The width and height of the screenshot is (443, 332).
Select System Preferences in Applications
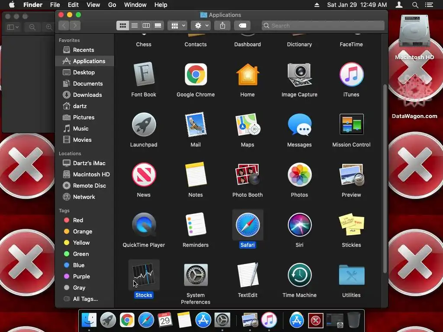click(196, 275)
